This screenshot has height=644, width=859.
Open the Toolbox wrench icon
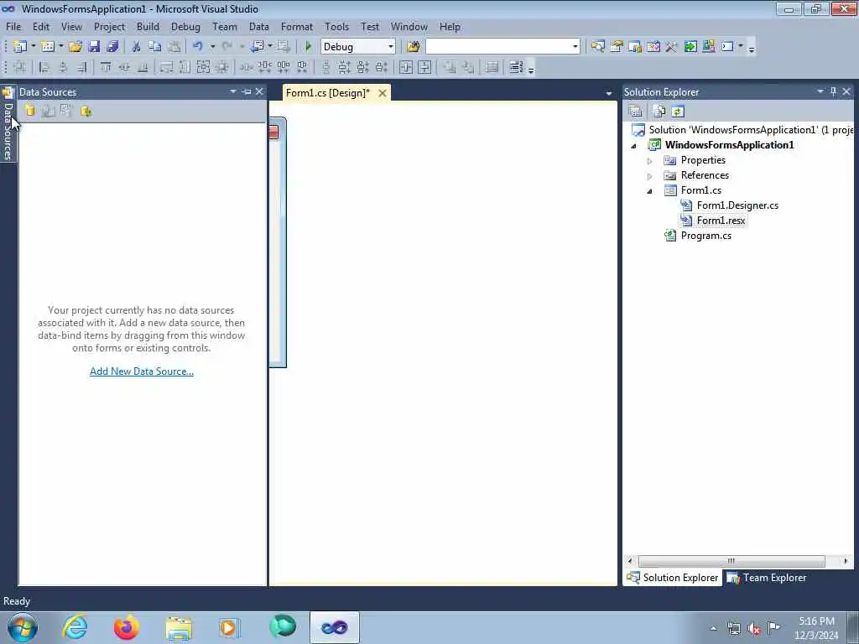pos(671,47)
